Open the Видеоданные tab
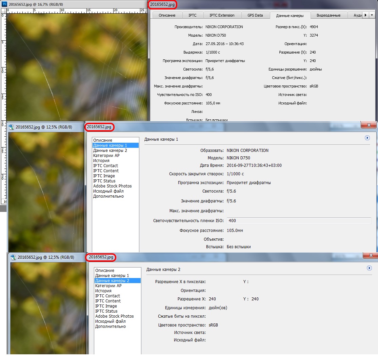378x356 pixels. pos(329,15)
